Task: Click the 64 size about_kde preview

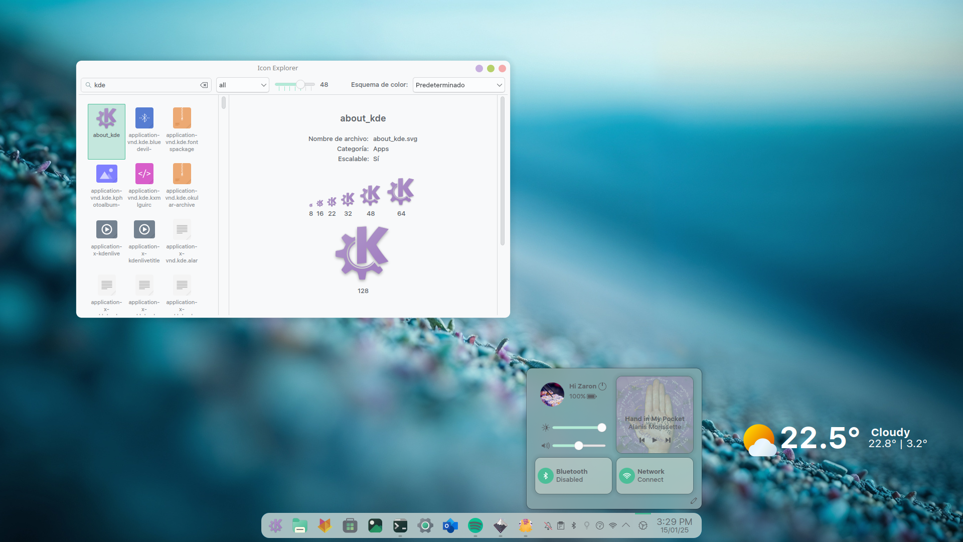Action: coord(401,191)
